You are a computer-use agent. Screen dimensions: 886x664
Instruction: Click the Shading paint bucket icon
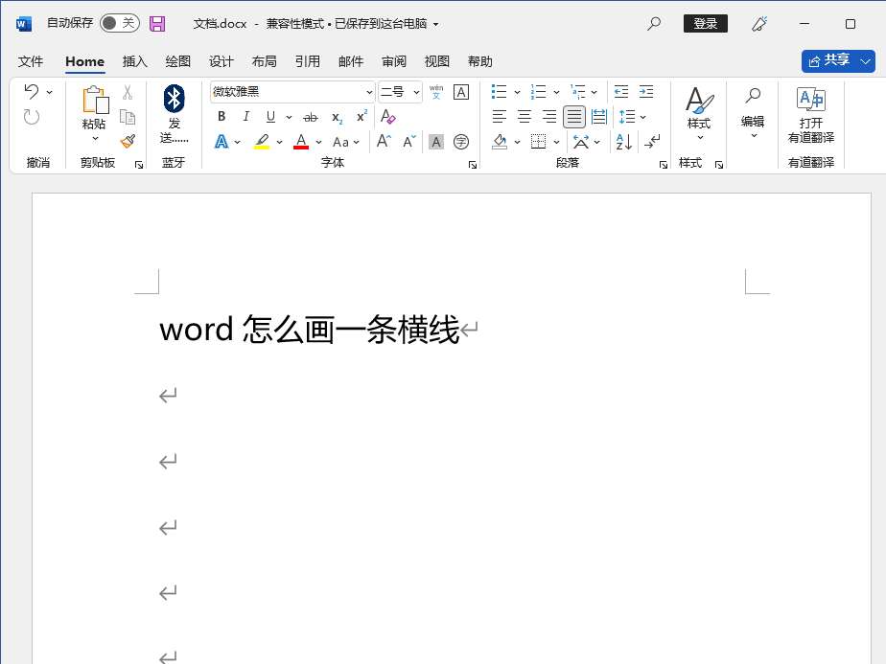(500, 142)
